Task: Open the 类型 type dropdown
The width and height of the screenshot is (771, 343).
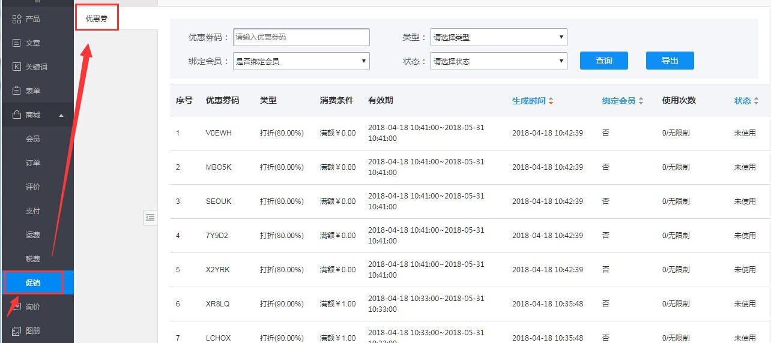Action: [498, 37]
